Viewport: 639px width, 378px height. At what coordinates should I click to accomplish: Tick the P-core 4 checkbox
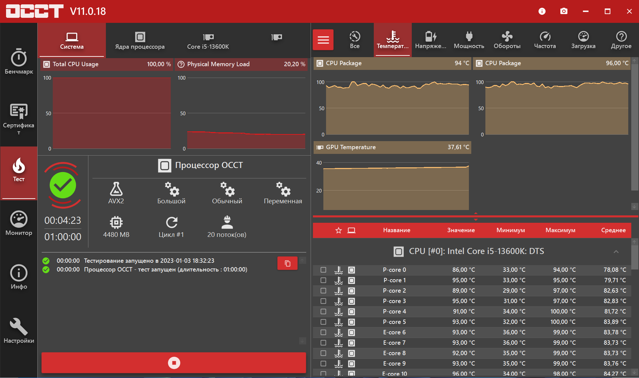pyautogui.click(x=323, y=311)
